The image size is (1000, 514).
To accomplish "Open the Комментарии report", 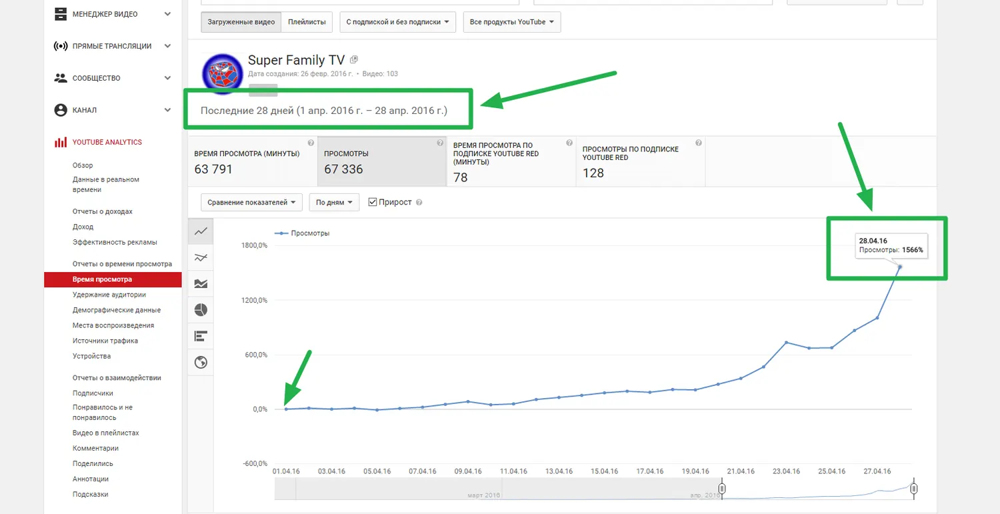I will pos(95,448).
